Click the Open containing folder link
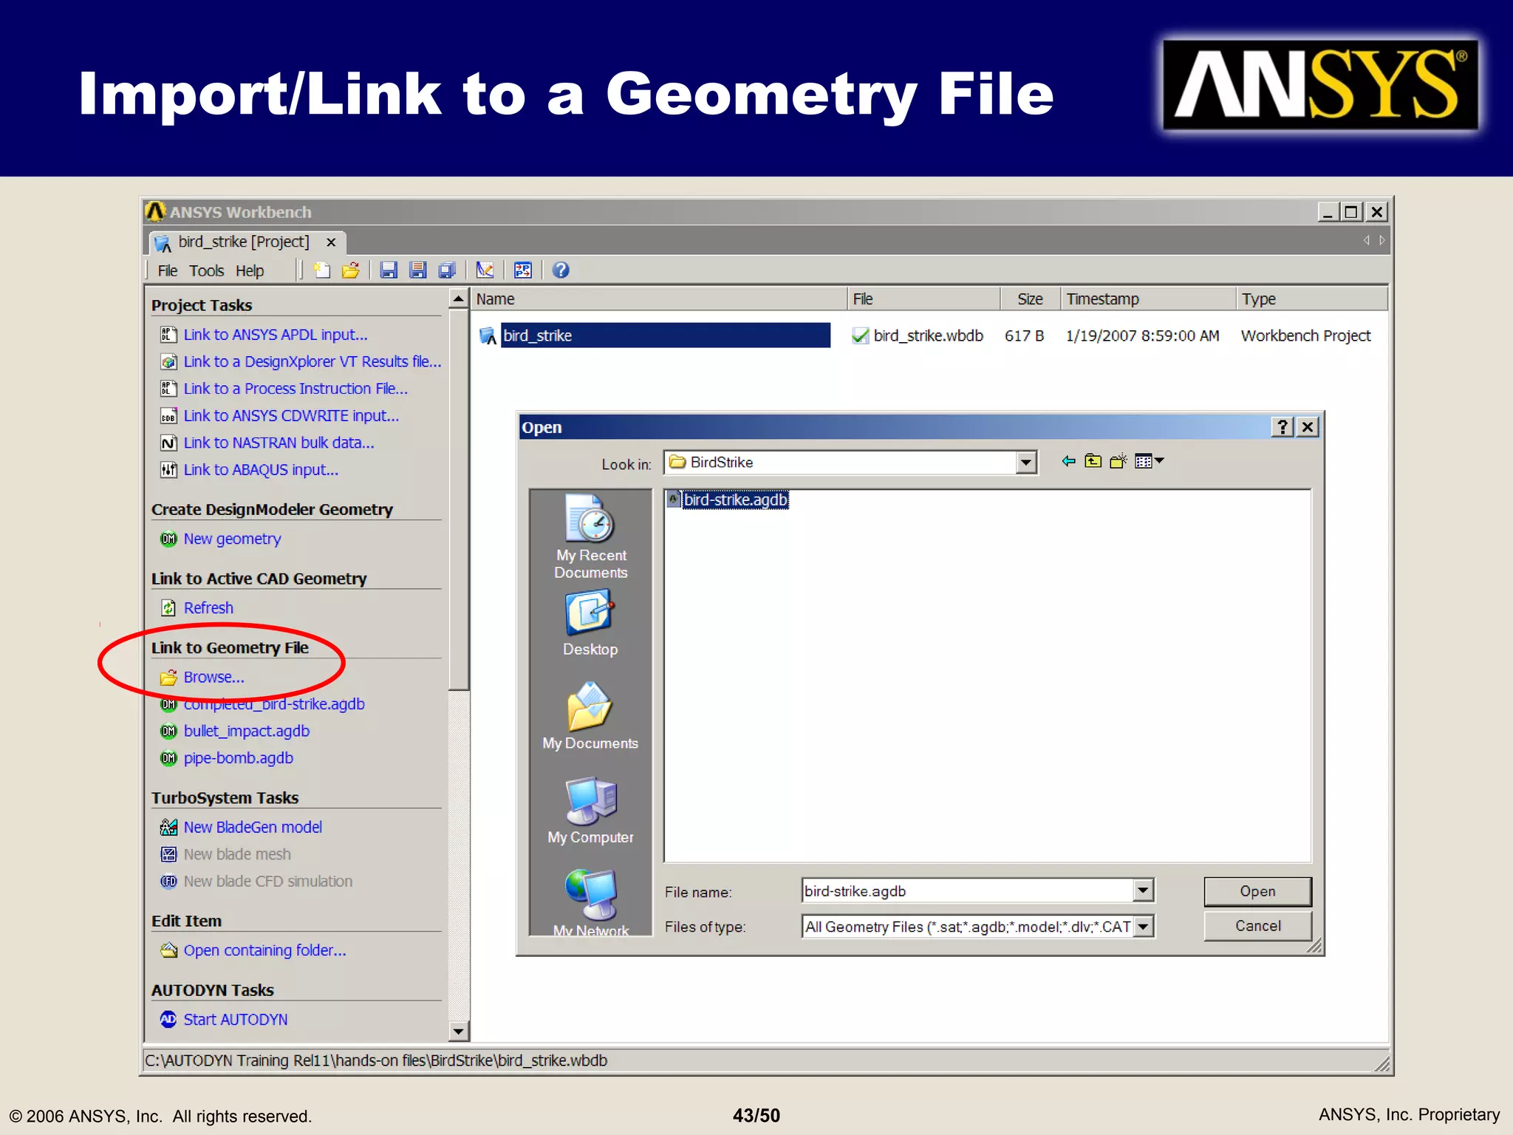1513x1135 pixels. 264,950
